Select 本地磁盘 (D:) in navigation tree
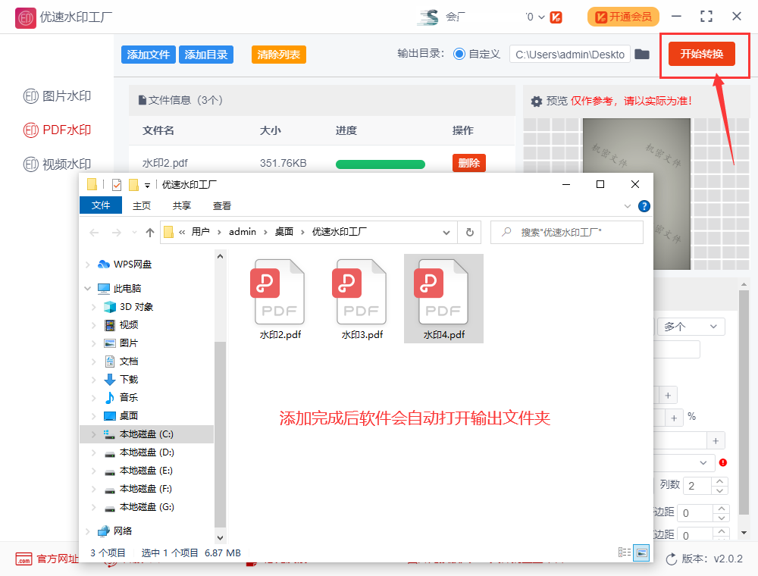Viewport: 758px width, 576px height. pos(146,452)
